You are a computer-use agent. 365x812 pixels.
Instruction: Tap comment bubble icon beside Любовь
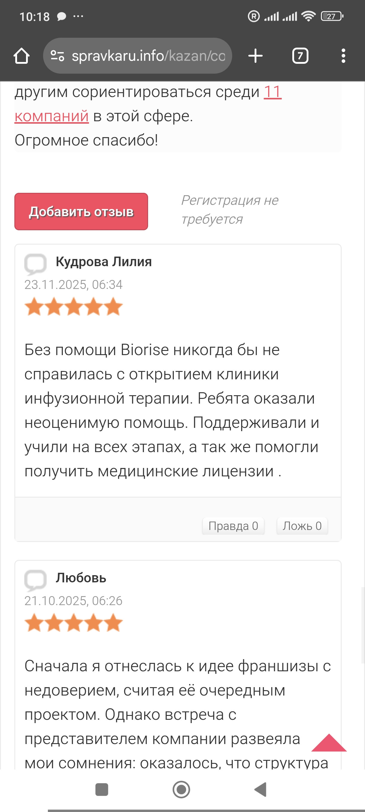[x=35, y=580]
